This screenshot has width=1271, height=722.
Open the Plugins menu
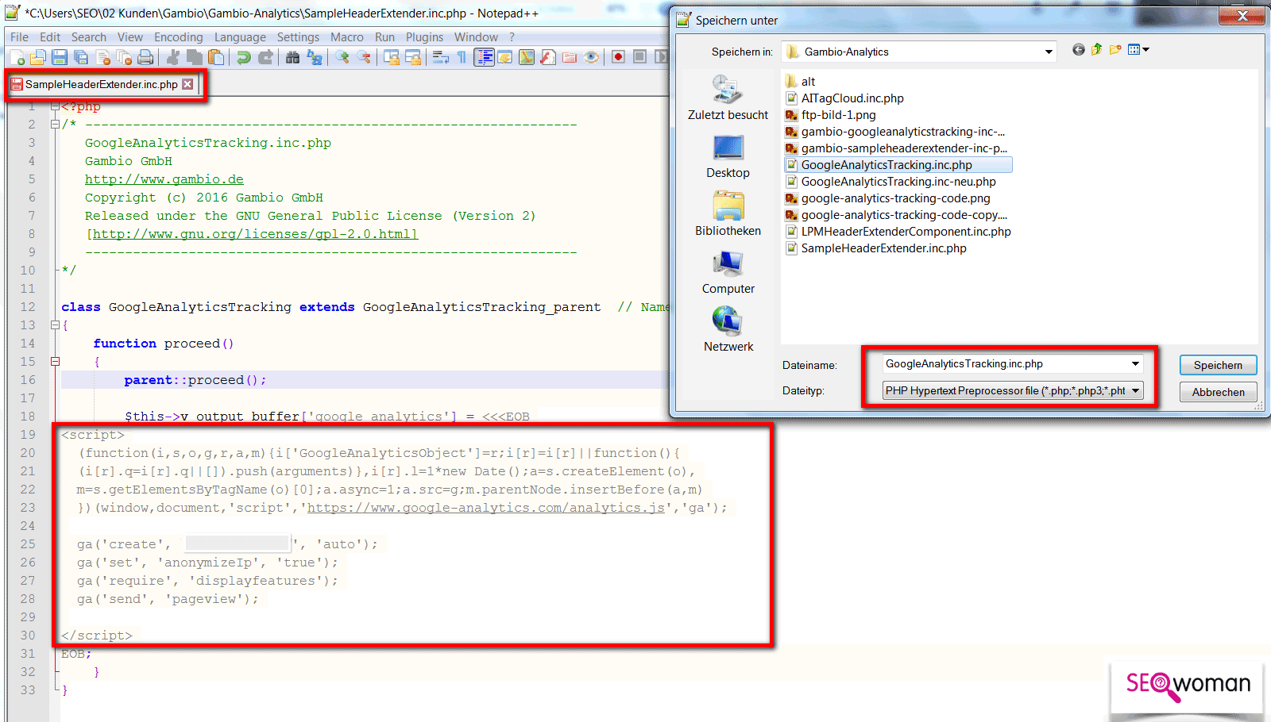424,37
